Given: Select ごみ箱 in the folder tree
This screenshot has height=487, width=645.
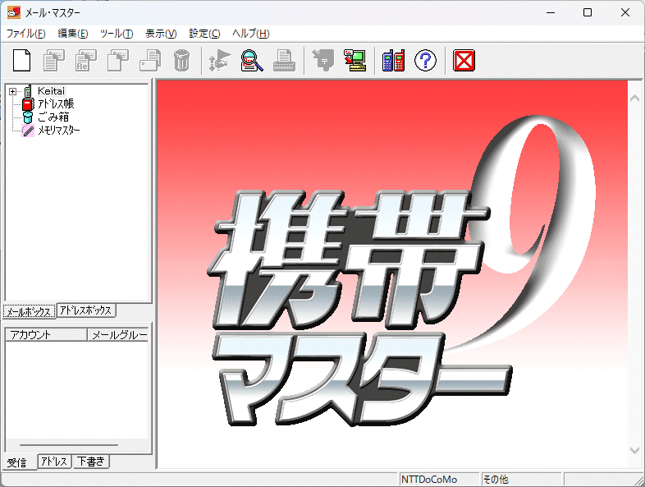Looking at the screenshot, I should coord(53,117).
